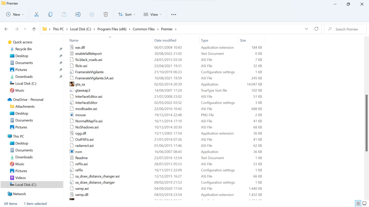This screenshot has height=207, width=369.
Task: Expand chevron after This PC in path
Action: coord(67,29)
